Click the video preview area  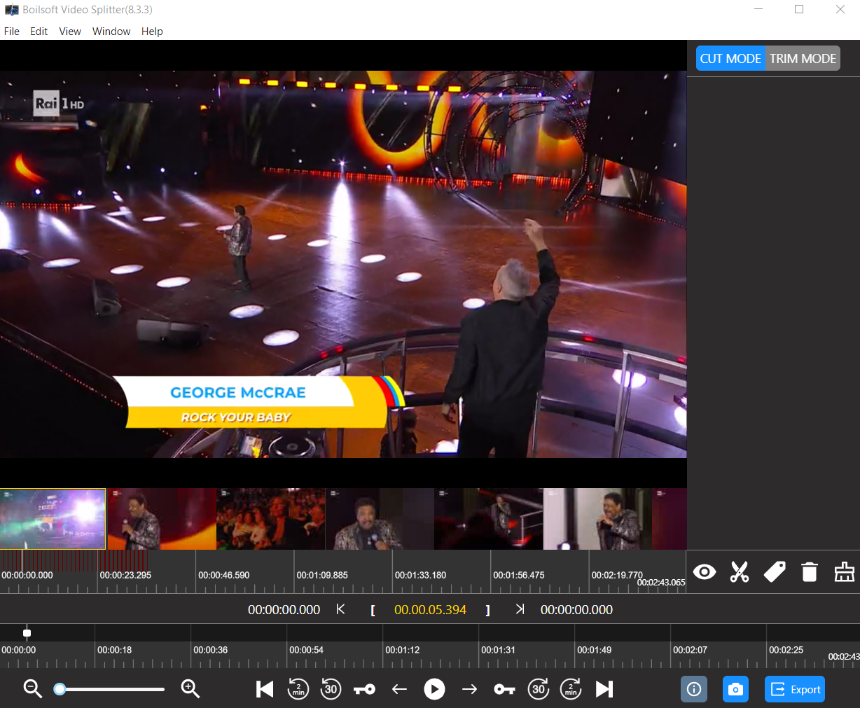coord(343,264)
